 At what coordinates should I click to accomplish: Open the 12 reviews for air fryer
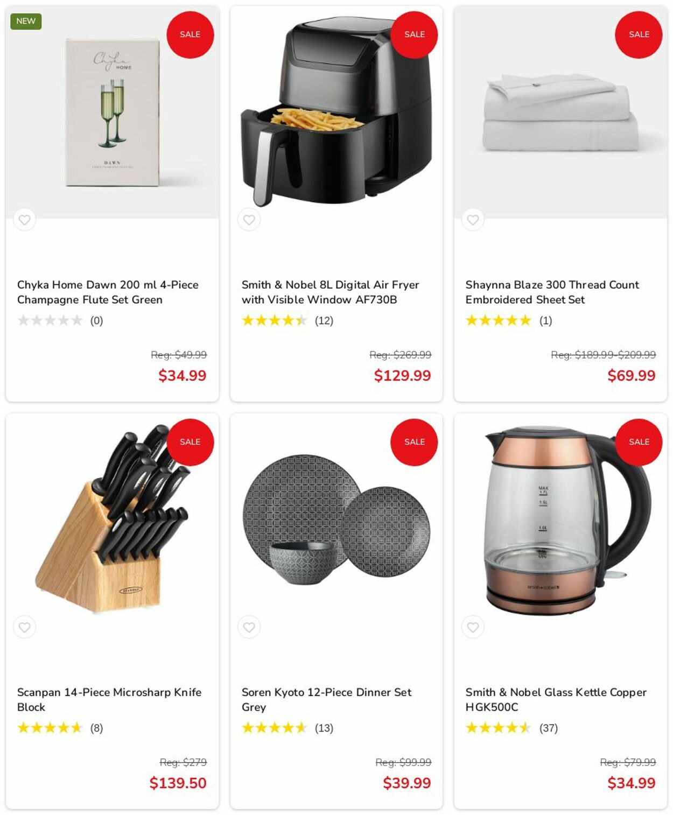tap(324, 321)
